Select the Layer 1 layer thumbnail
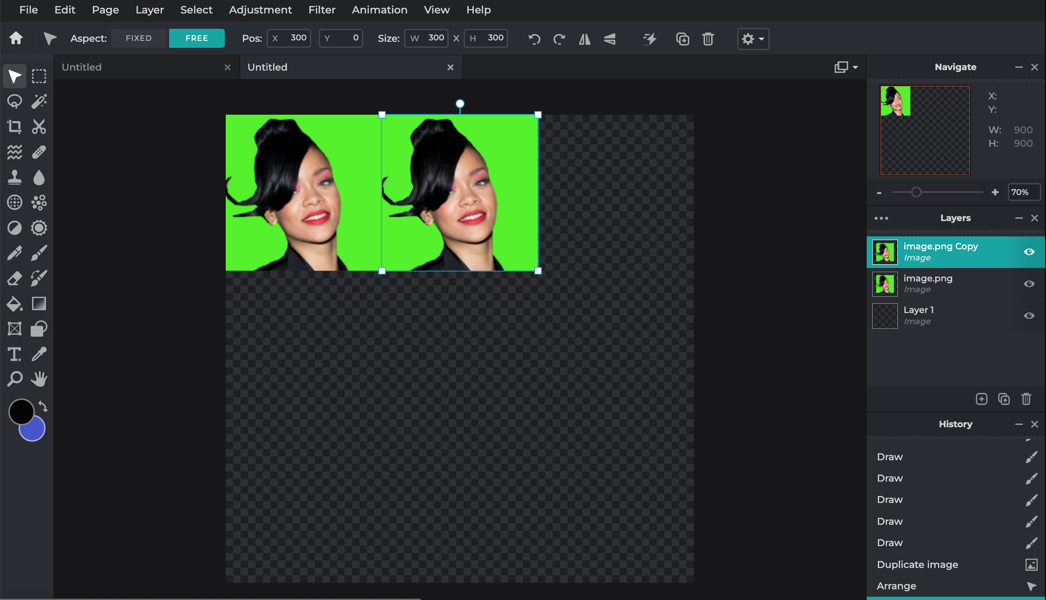Viewport: 1046px width, 600px height. point(885,316)
